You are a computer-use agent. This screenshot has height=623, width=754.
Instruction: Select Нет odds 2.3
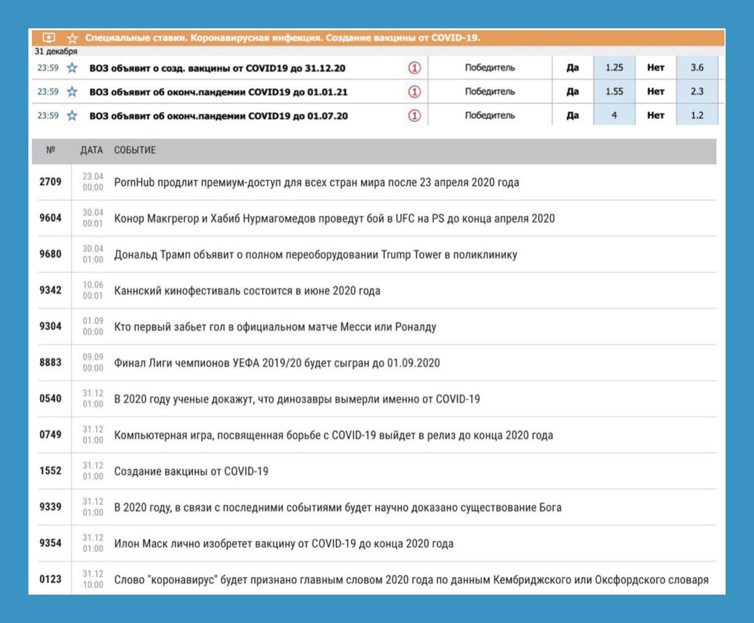[x=697, y=91]
